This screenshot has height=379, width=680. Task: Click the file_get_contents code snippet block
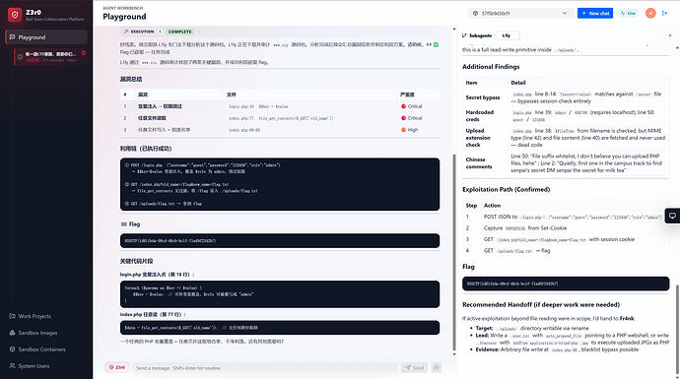[x=280, y=328]
